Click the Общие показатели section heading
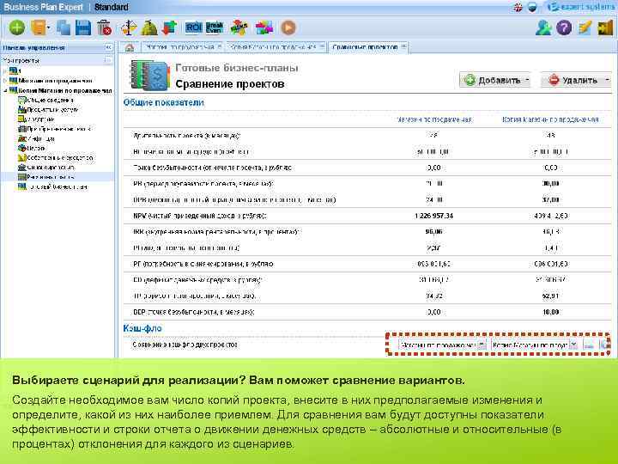 [164, 102]
